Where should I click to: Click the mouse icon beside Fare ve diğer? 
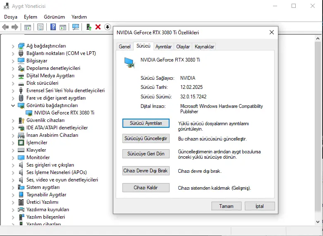21,98
